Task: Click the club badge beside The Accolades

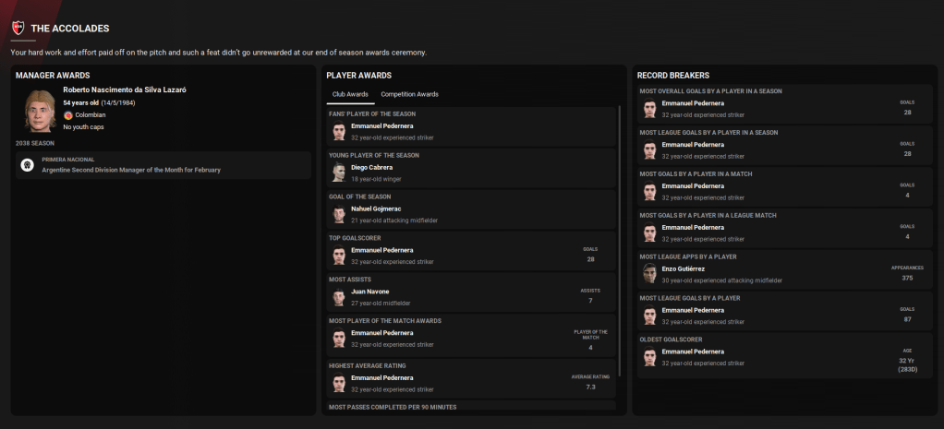Action: (18, 28)
